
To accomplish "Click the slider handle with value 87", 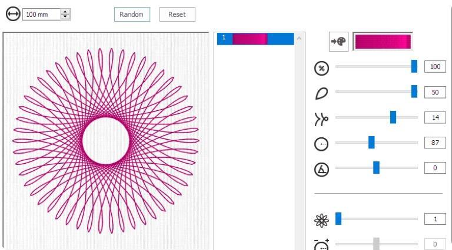I will point(371,143).
